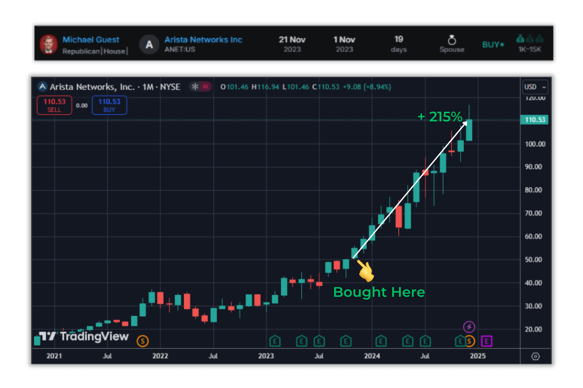Viewport: 583px width, 388px height.
Task: Click the money bags trade size icon
Action: coord(530,39)
